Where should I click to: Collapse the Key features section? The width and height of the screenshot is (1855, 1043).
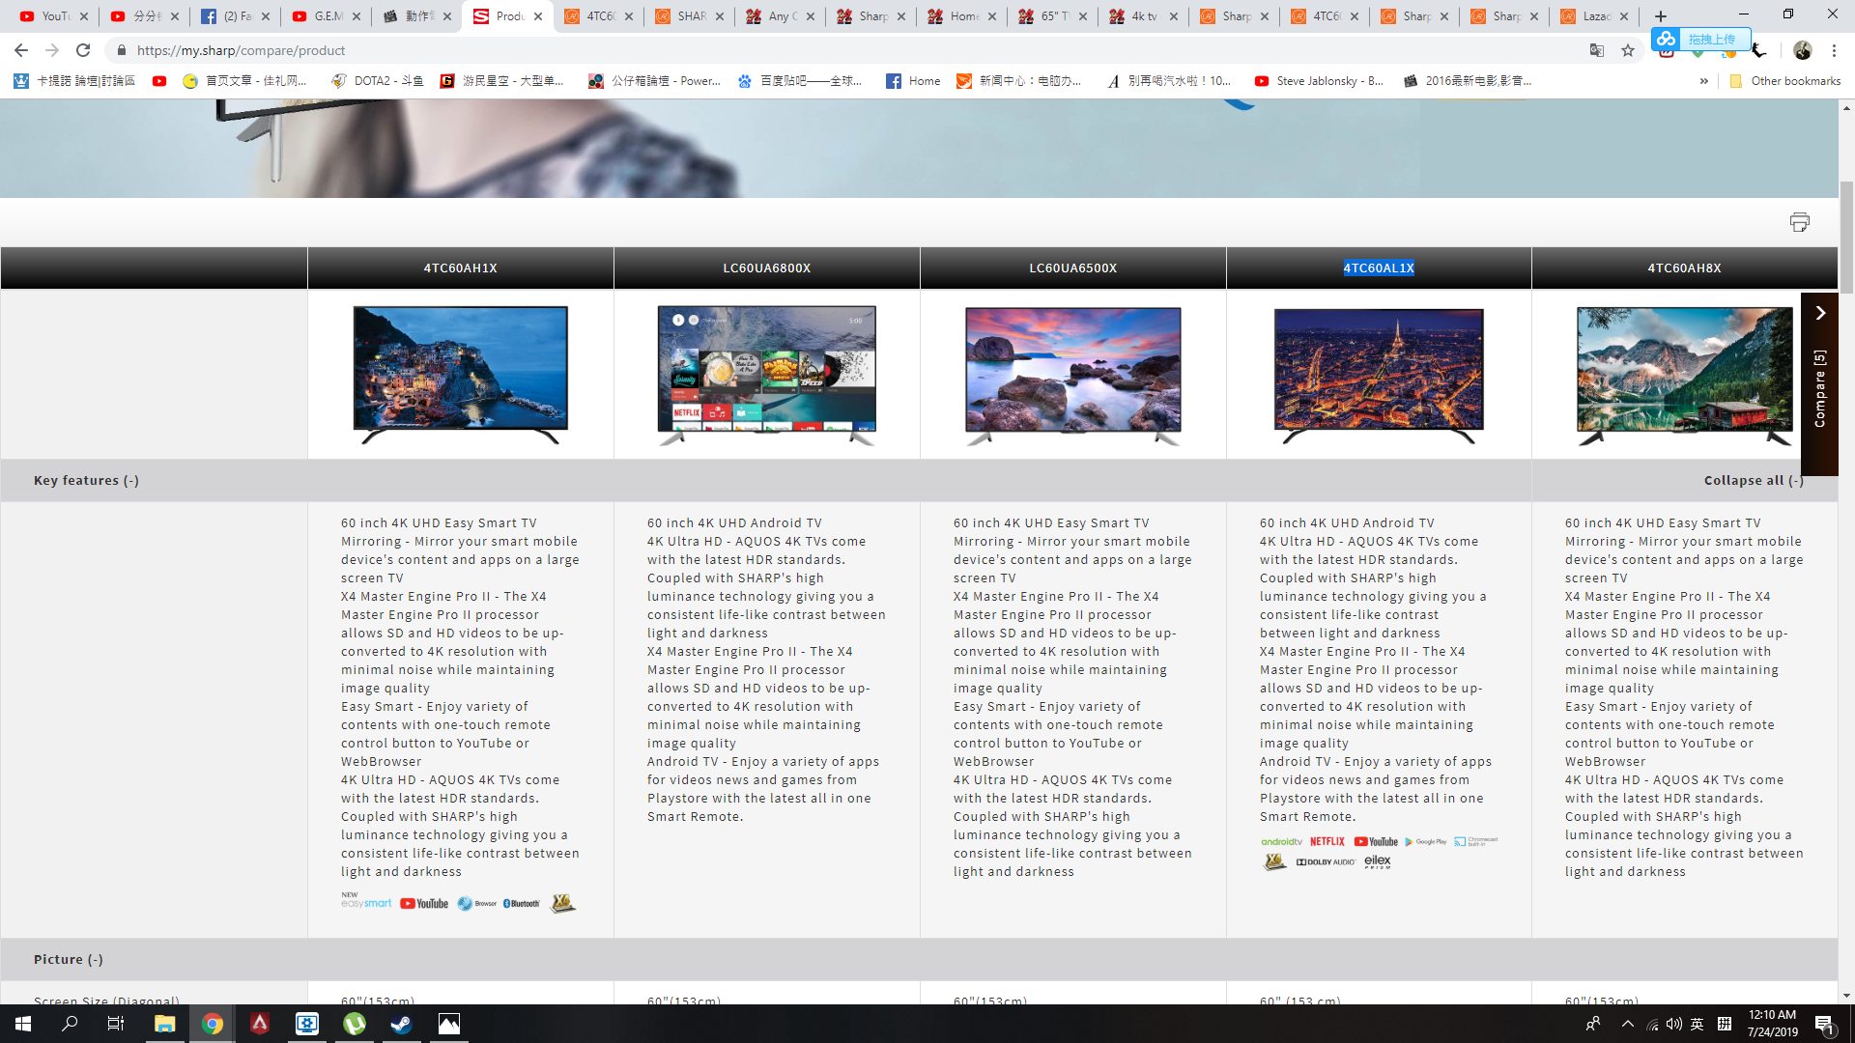(x=86, y=480)
